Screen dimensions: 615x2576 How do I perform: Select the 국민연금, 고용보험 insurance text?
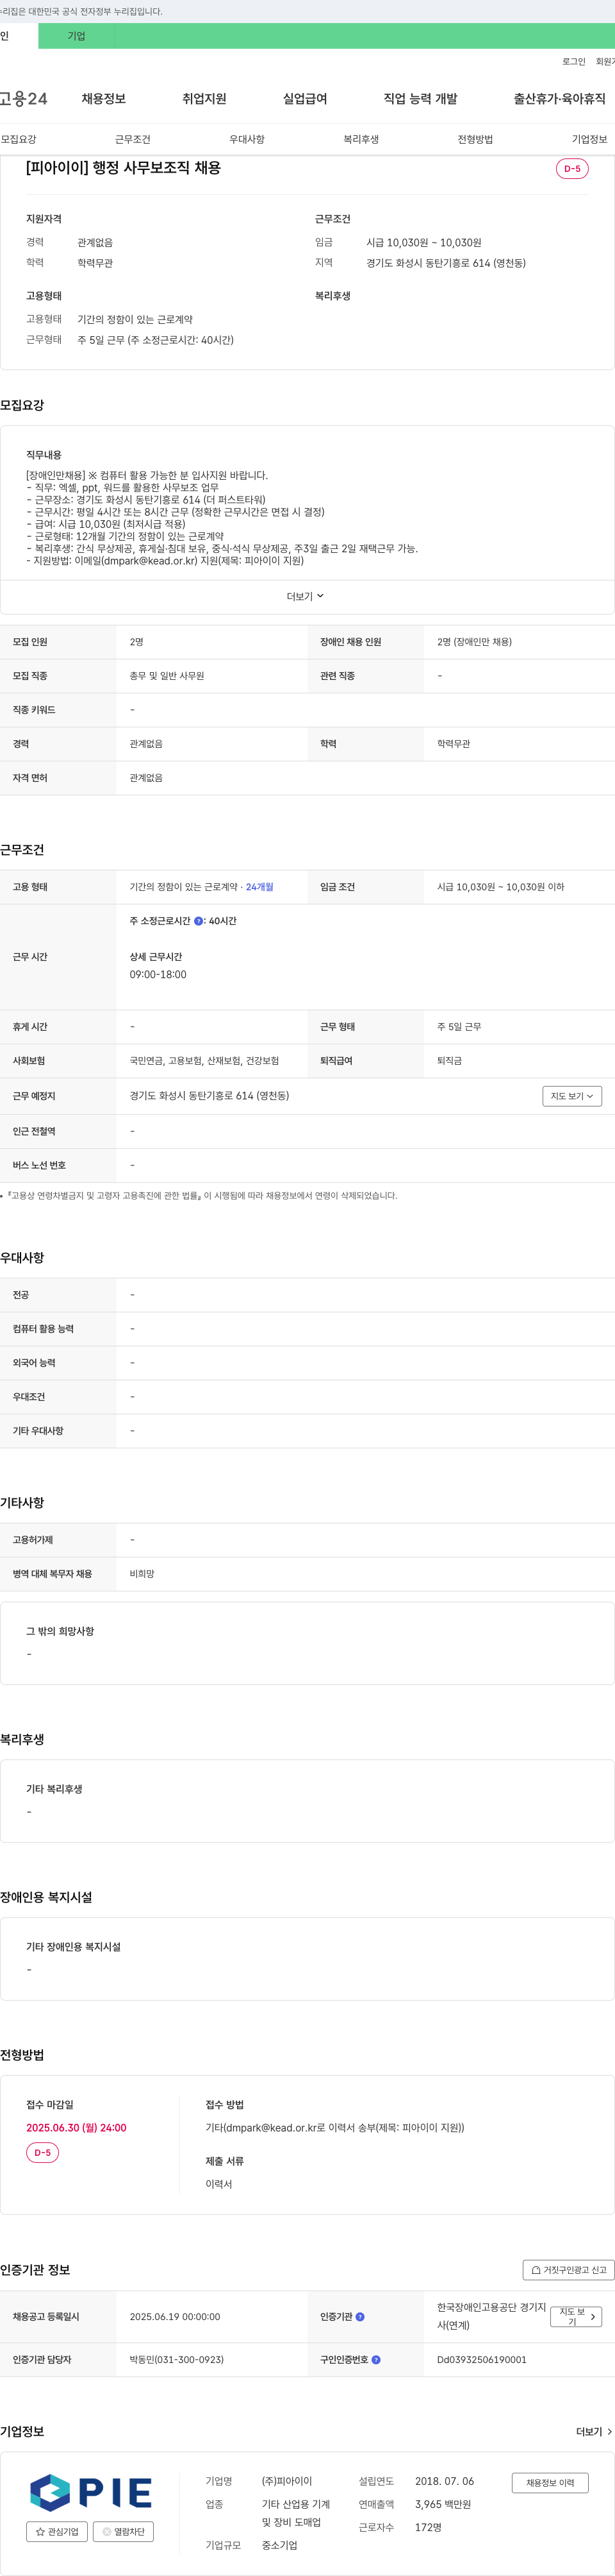pyautogui.click(x=204, y=1061)
